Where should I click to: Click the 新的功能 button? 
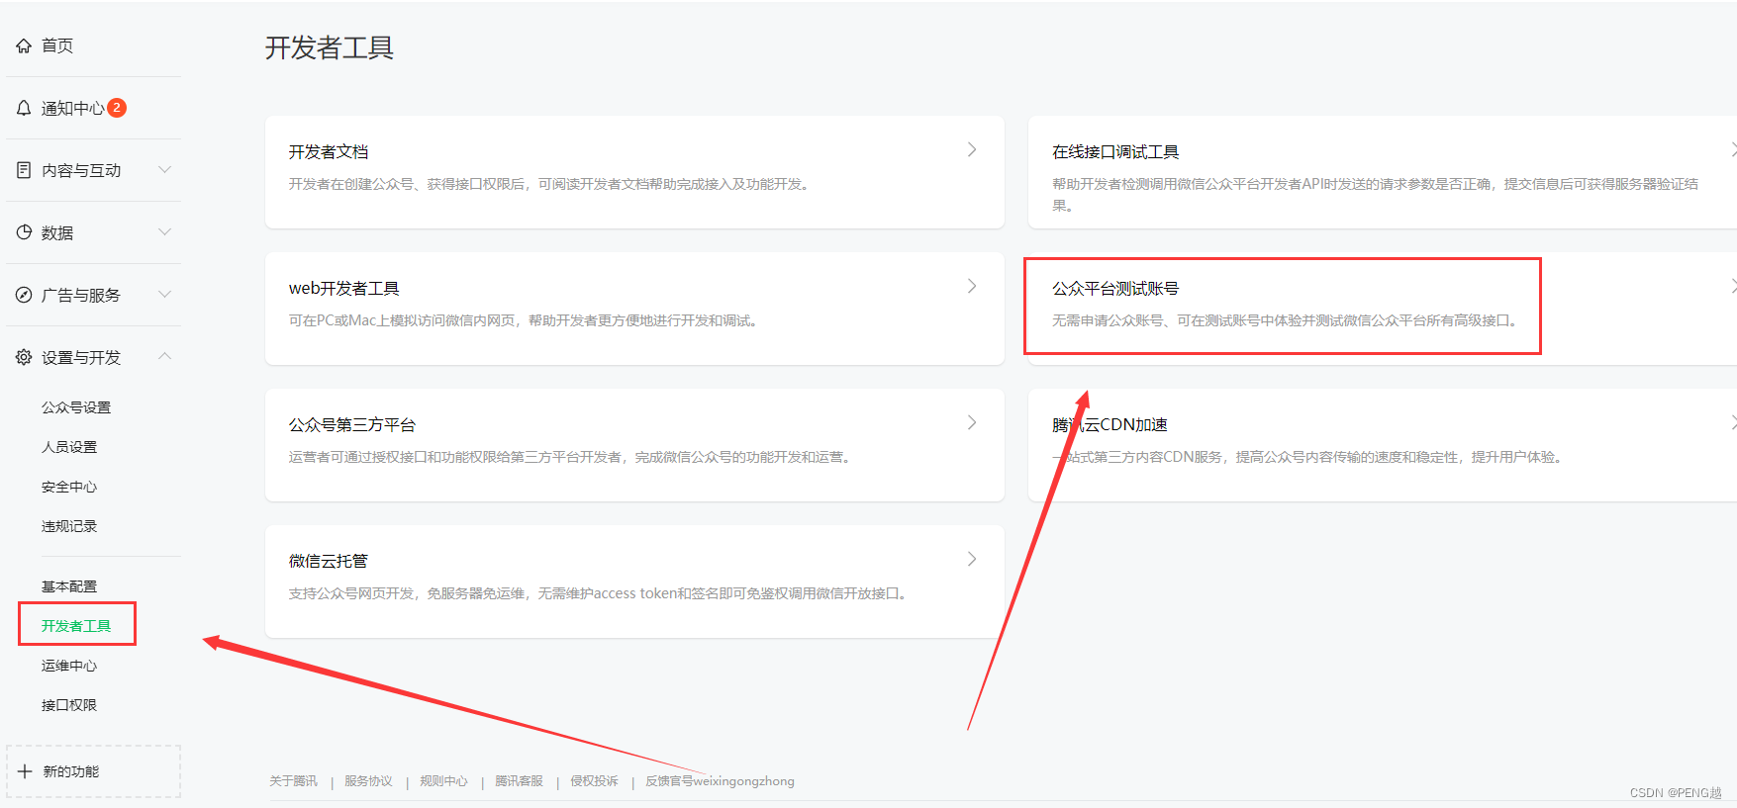(x=93, y=771)
